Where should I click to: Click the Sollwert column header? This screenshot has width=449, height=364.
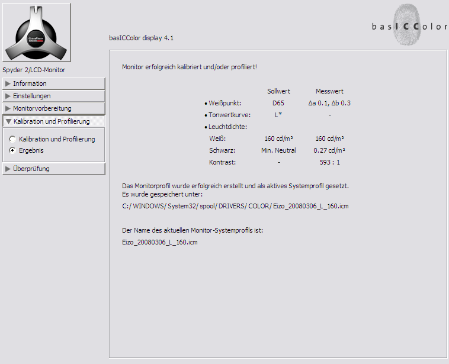coord(278,91)
